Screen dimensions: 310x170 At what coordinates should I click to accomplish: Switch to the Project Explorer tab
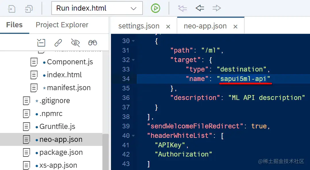(62, 25)
